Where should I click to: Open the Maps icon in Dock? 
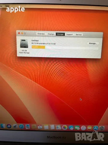pos(58,127)
